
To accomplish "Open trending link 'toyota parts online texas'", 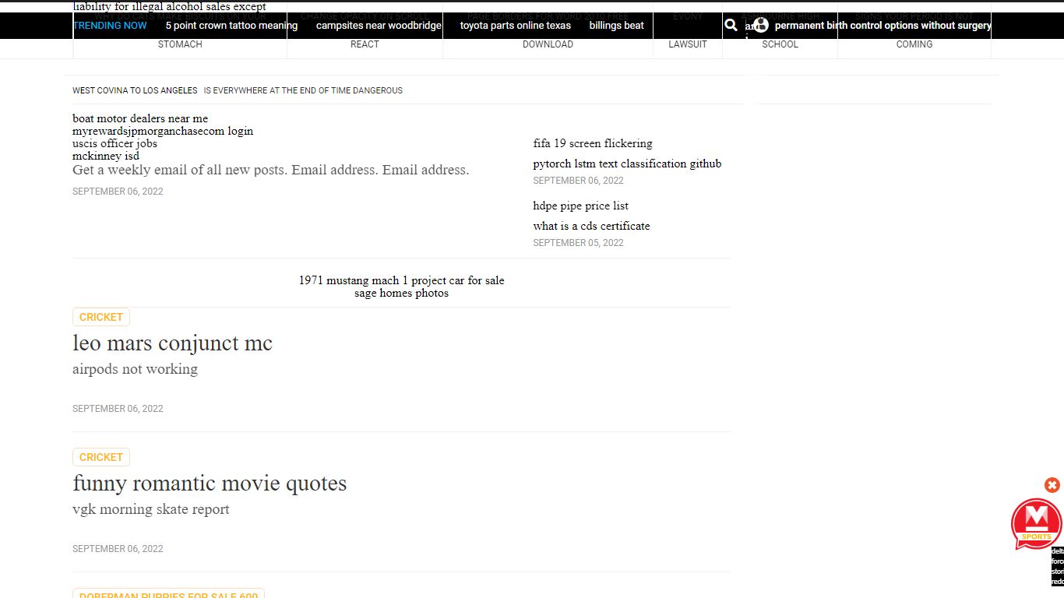I will coord(515,26).
